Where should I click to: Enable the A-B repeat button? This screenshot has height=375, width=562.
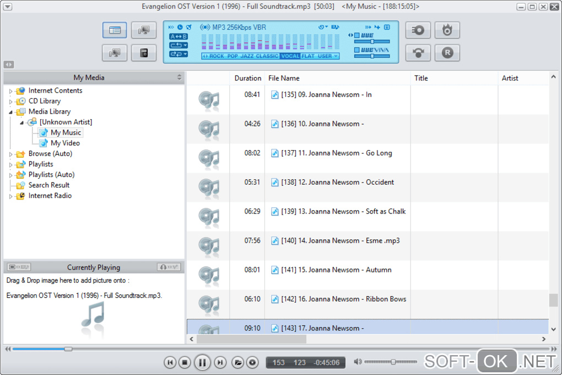click(x=179, y=36)
